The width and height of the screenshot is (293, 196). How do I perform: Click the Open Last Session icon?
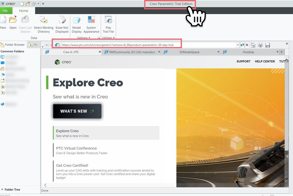click(25, 20)
